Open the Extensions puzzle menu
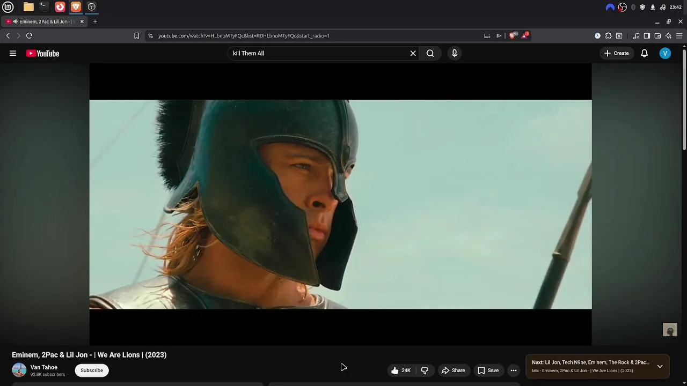Image resolution: width=687 pixels, height=386 pixels. (608, 36)
